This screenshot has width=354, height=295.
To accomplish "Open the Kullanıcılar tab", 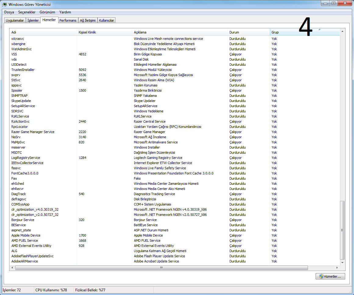I will 106,20.
